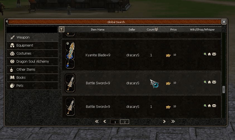
Task: Switch to page 2
Action: (x=125, y=122)
